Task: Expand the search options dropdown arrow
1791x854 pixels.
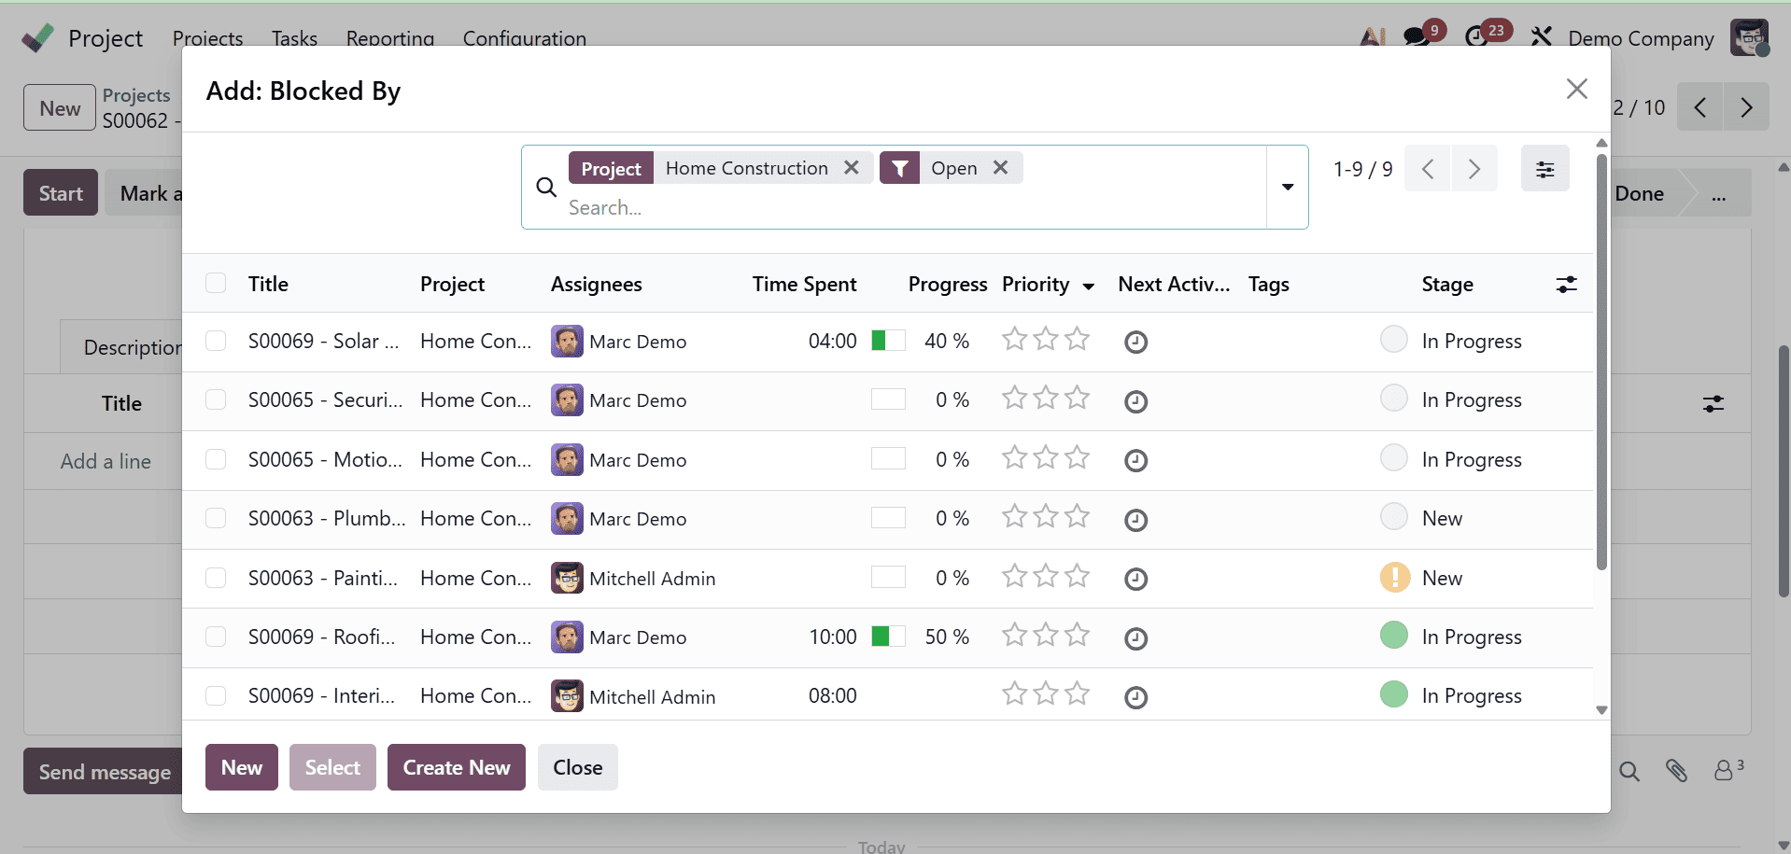Action: coord(1288,187)
